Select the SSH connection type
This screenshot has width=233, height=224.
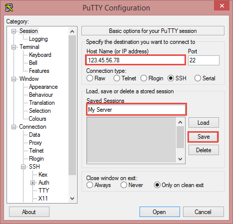pos(170,78)
